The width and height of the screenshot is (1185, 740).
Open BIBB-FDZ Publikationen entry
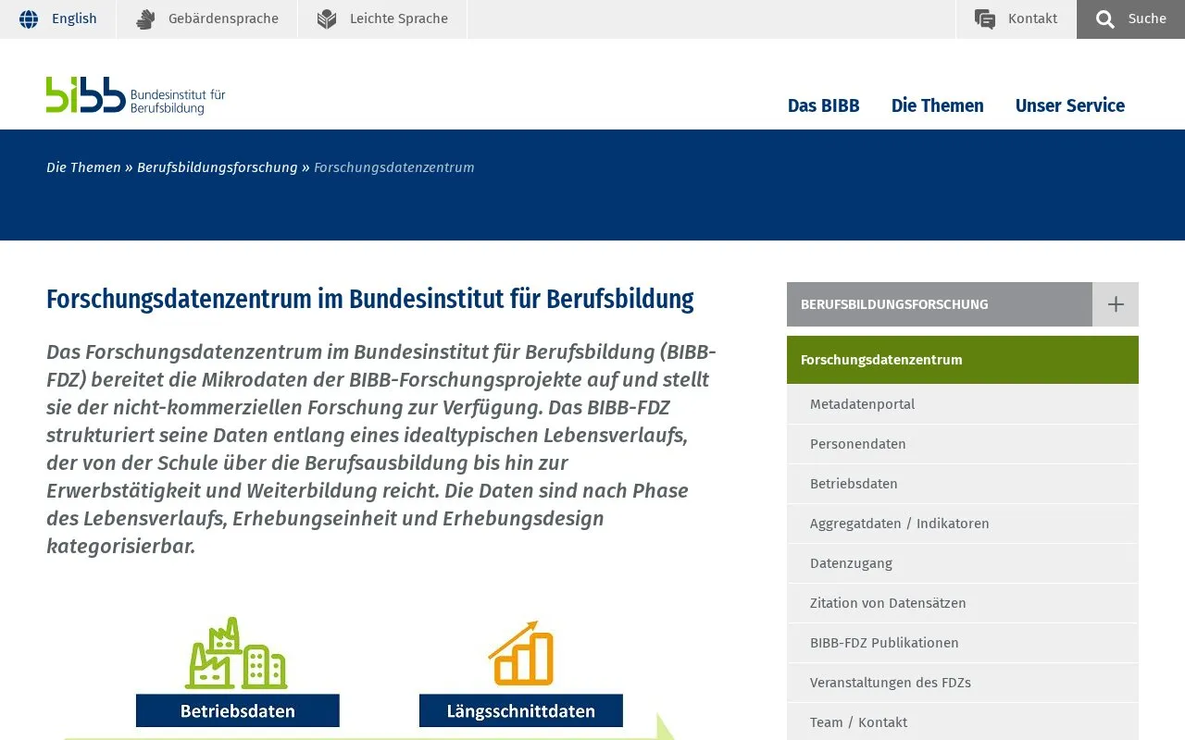click(x=963, y=643)
